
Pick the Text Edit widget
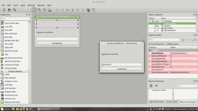coord(8,30)
